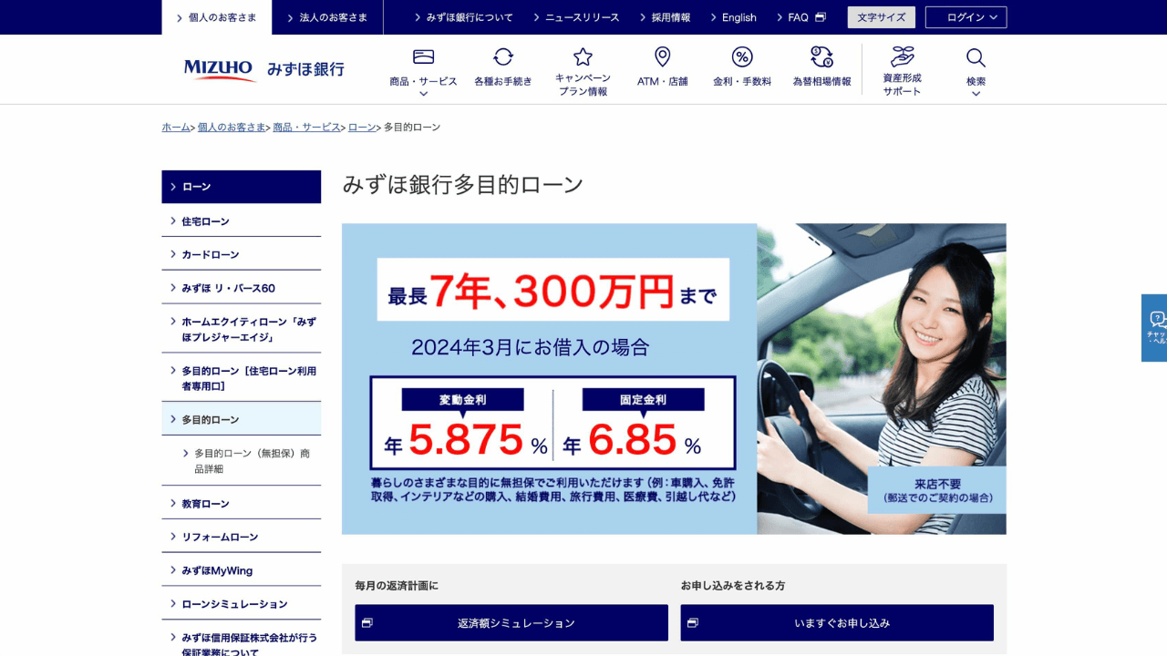Click みずほ銀行多目的ローン page heading

[x=463, y=184]
